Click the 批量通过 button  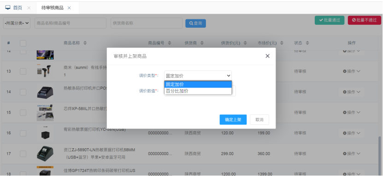[330, 20]
